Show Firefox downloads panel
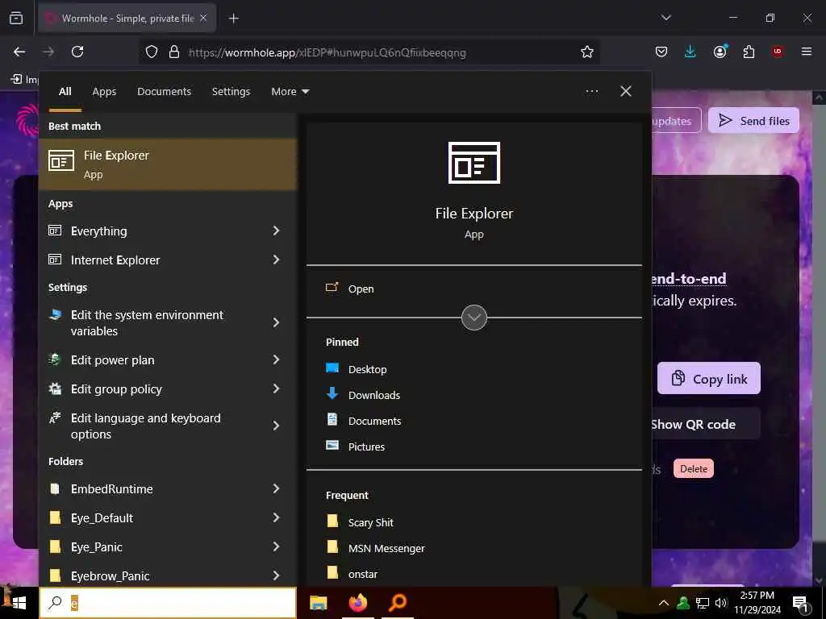The width and height of the screenshot is (826, 619). pos(690,52)
